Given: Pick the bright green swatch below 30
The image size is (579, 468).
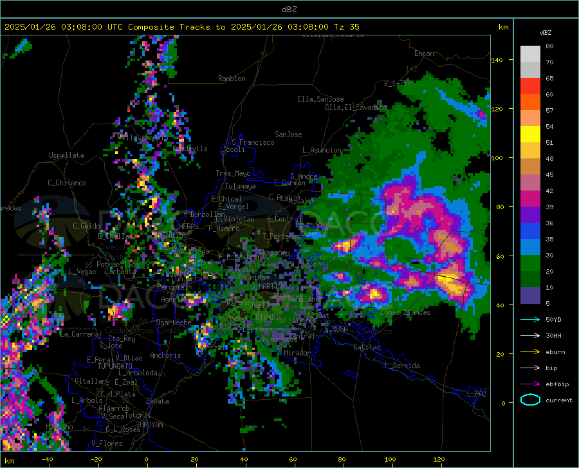Looking at the screenshot, I should (530, 263).
